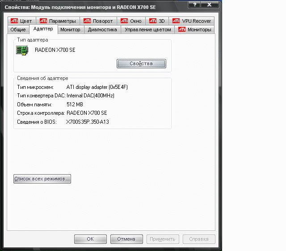Close the properties dialog with X
The height and width of the screenshot is (251, 286).
(x=210, y=4)
